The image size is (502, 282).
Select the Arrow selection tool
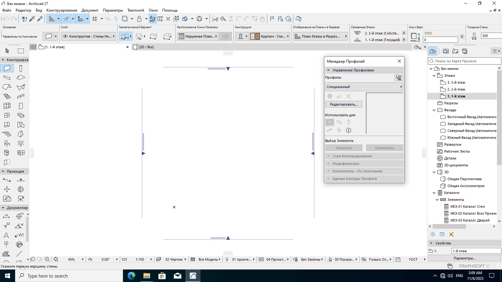tap(7, 51)
